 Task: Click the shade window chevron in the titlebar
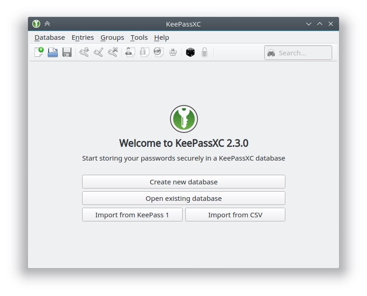(48, 24)
